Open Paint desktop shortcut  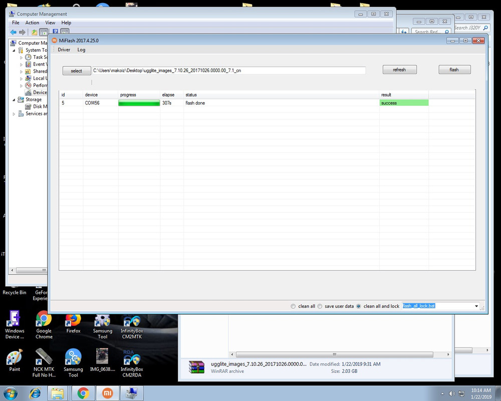[x=15, y=360]
